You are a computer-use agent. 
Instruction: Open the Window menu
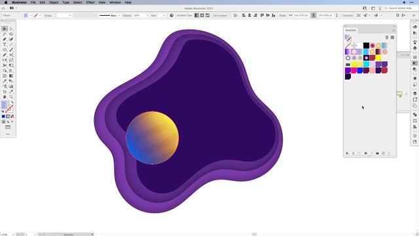[x=115, y=3]
